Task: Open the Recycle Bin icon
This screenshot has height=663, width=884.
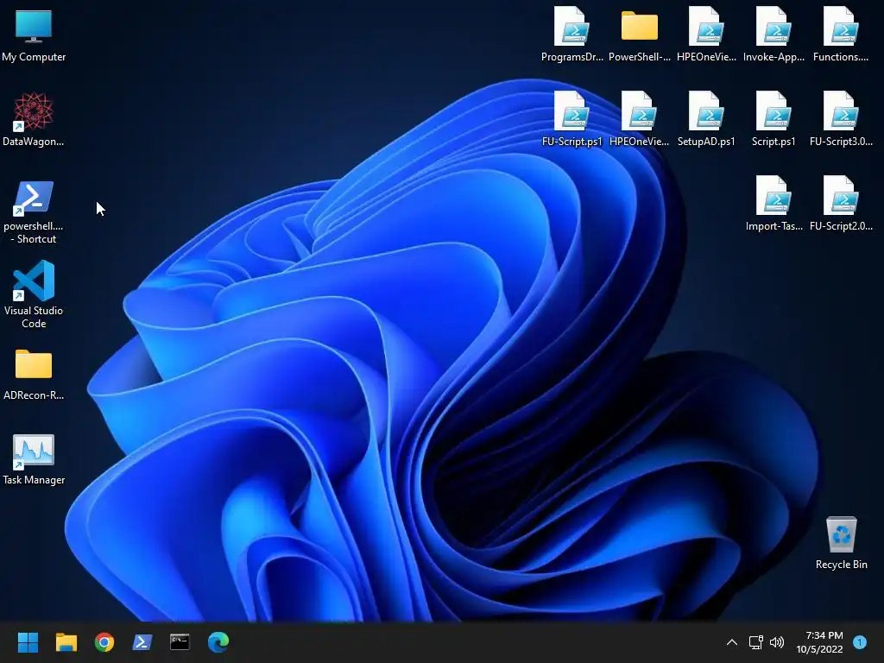Action: coord(841,542)
